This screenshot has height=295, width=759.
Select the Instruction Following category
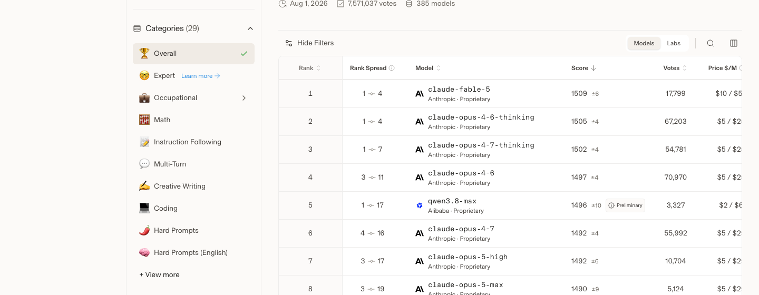point(193,142)
